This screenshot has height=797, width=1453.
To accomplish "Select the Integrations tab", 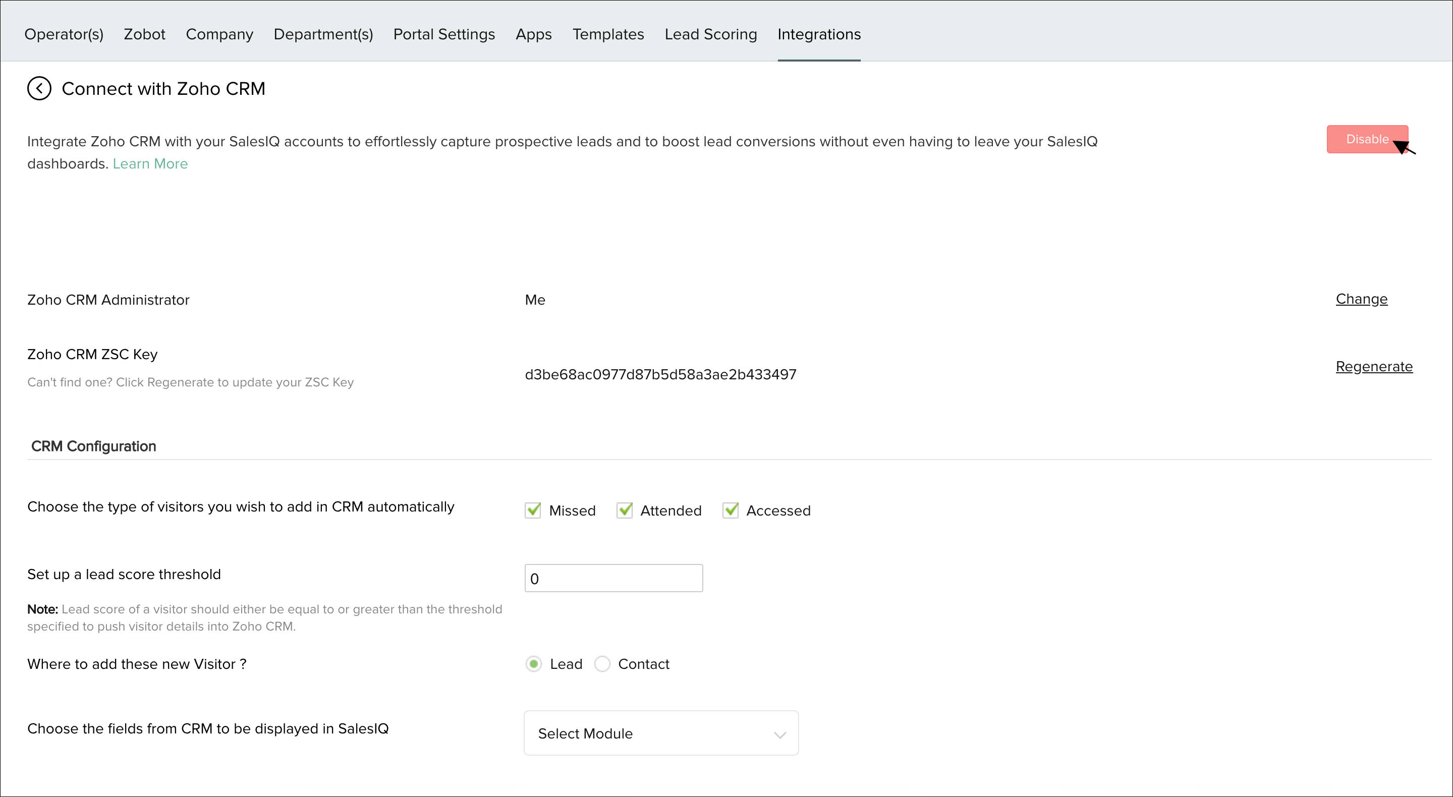I will click(819, 34).
